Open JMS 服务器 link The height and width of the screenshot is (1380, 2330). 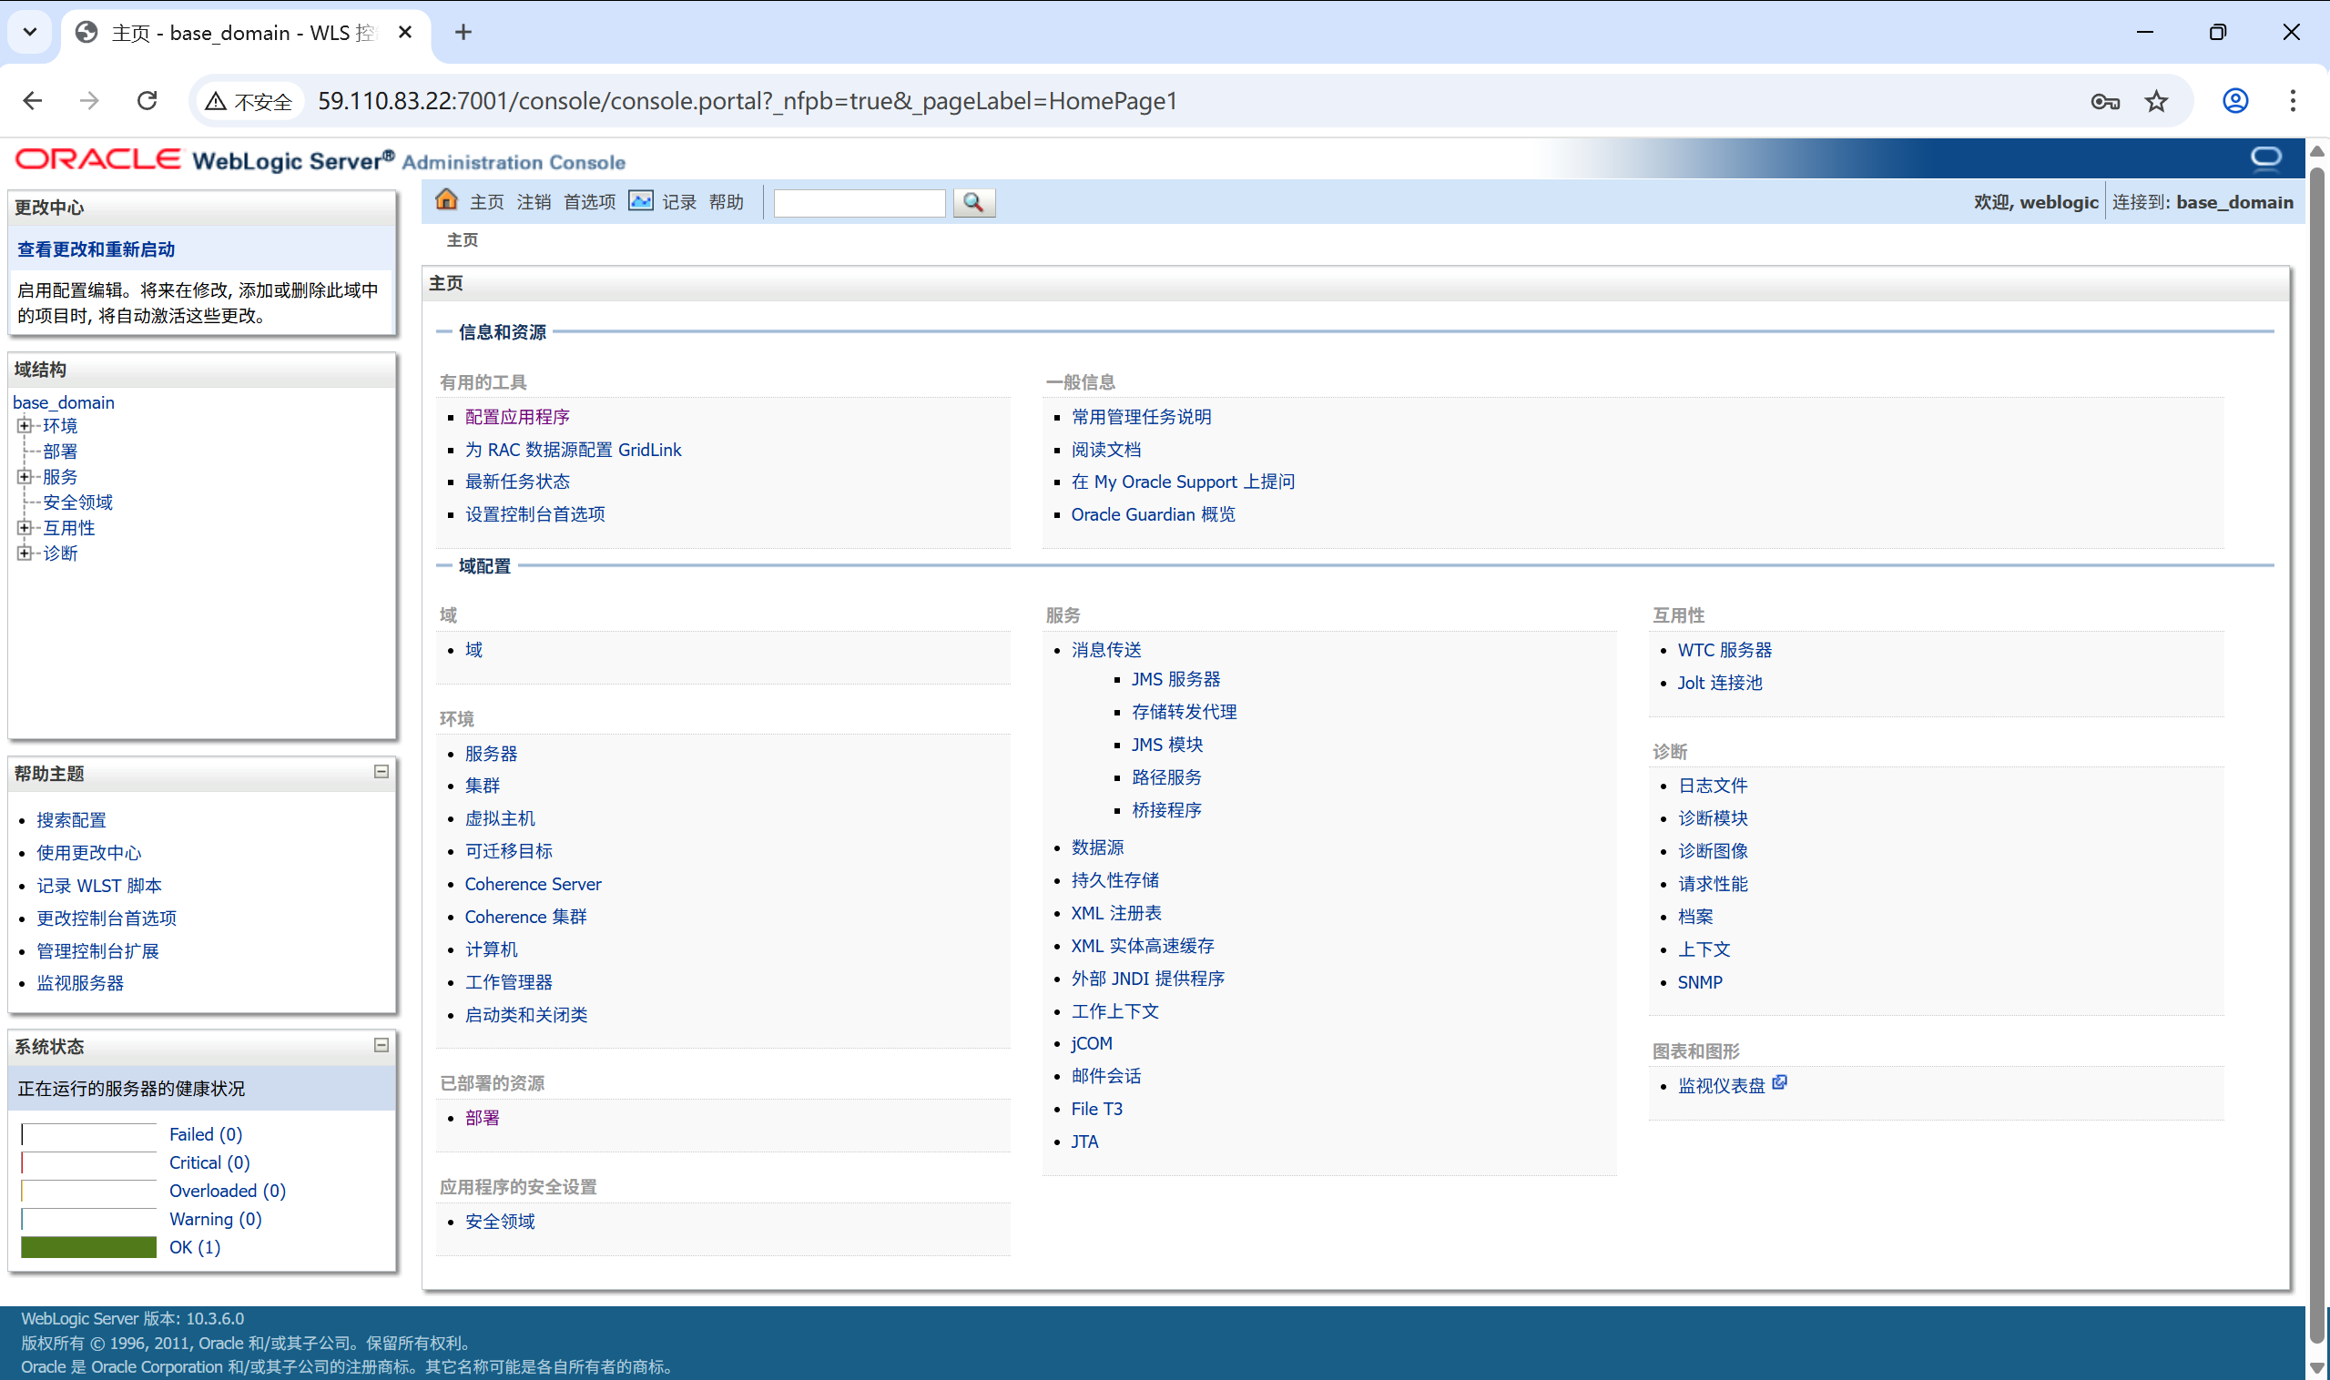pyautogui.click(x=1175, y=679)
